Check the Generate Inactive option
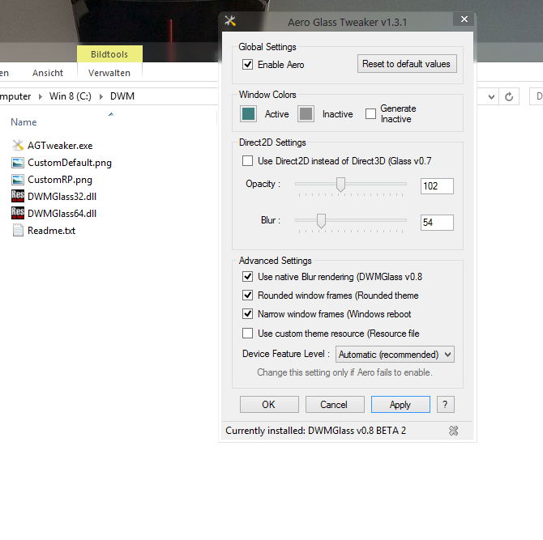 pos(370,113)
